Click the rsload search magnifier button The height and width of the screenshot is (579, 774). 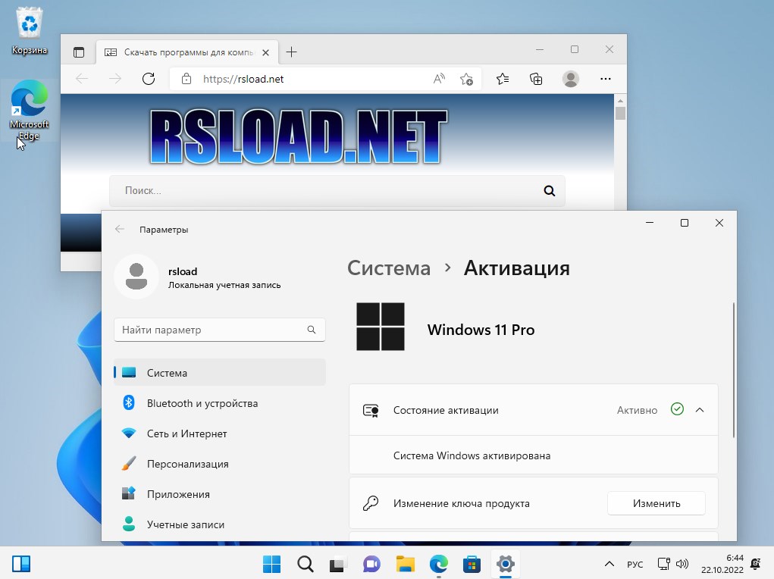[550, 190]
